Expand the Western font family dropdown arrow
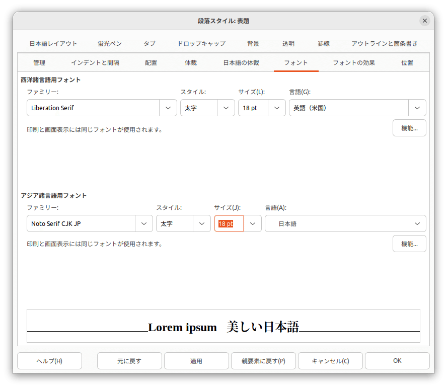Image resolution: width=447 pixels, height=388 pixels. pyautogui.click(x=168, y=108)
